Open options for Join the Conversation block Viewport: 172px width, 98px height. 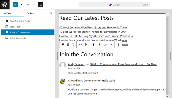pyautogui.click(x=52, y=32)
